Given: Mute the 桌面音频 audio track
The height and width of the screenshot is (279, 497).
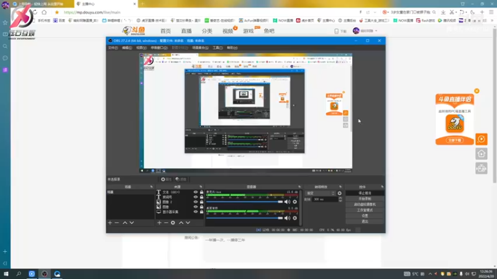Looking at the screenshot, I should coord(287,218).
